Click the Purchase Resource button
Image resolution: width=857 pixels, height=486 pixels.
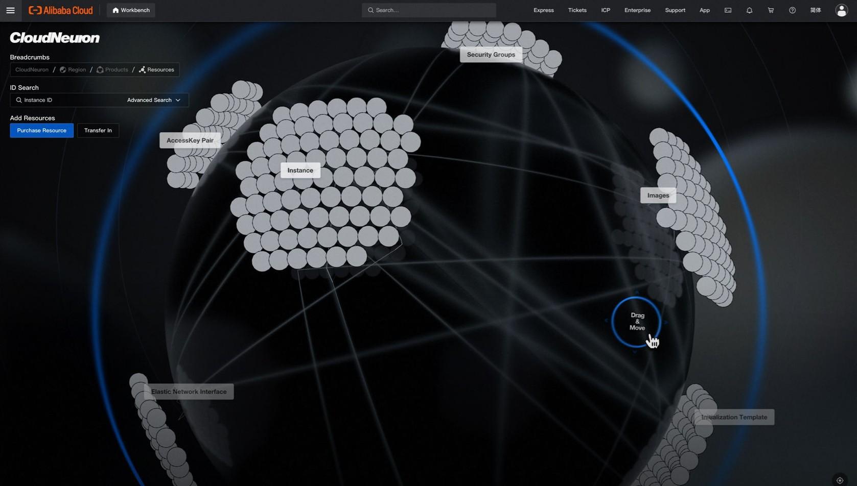tap(41, 130)
